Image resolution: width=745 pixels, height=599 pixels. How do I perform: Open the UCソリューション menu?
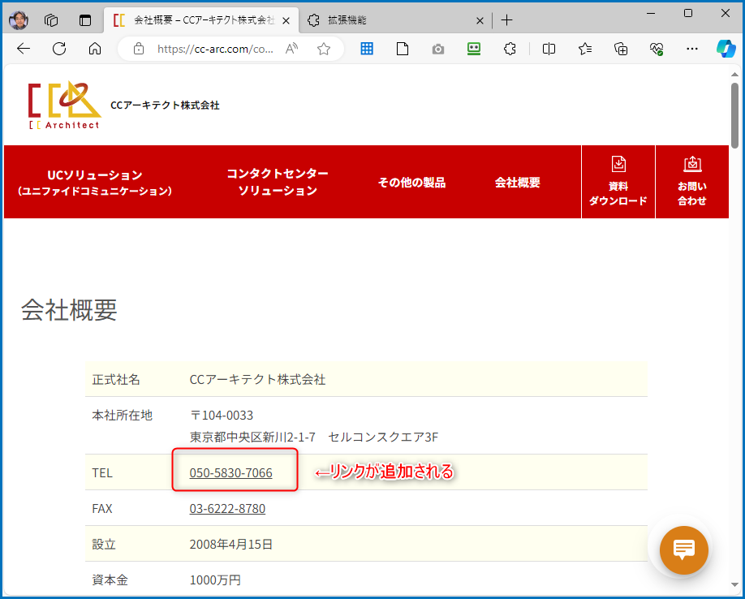(95, 183)
